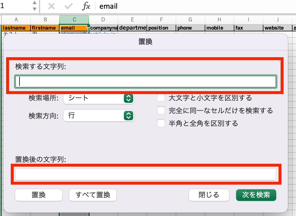Select column F header
The width and height of the screenshot is (296, 216).
pyautogui.click(x=161, y=19)
